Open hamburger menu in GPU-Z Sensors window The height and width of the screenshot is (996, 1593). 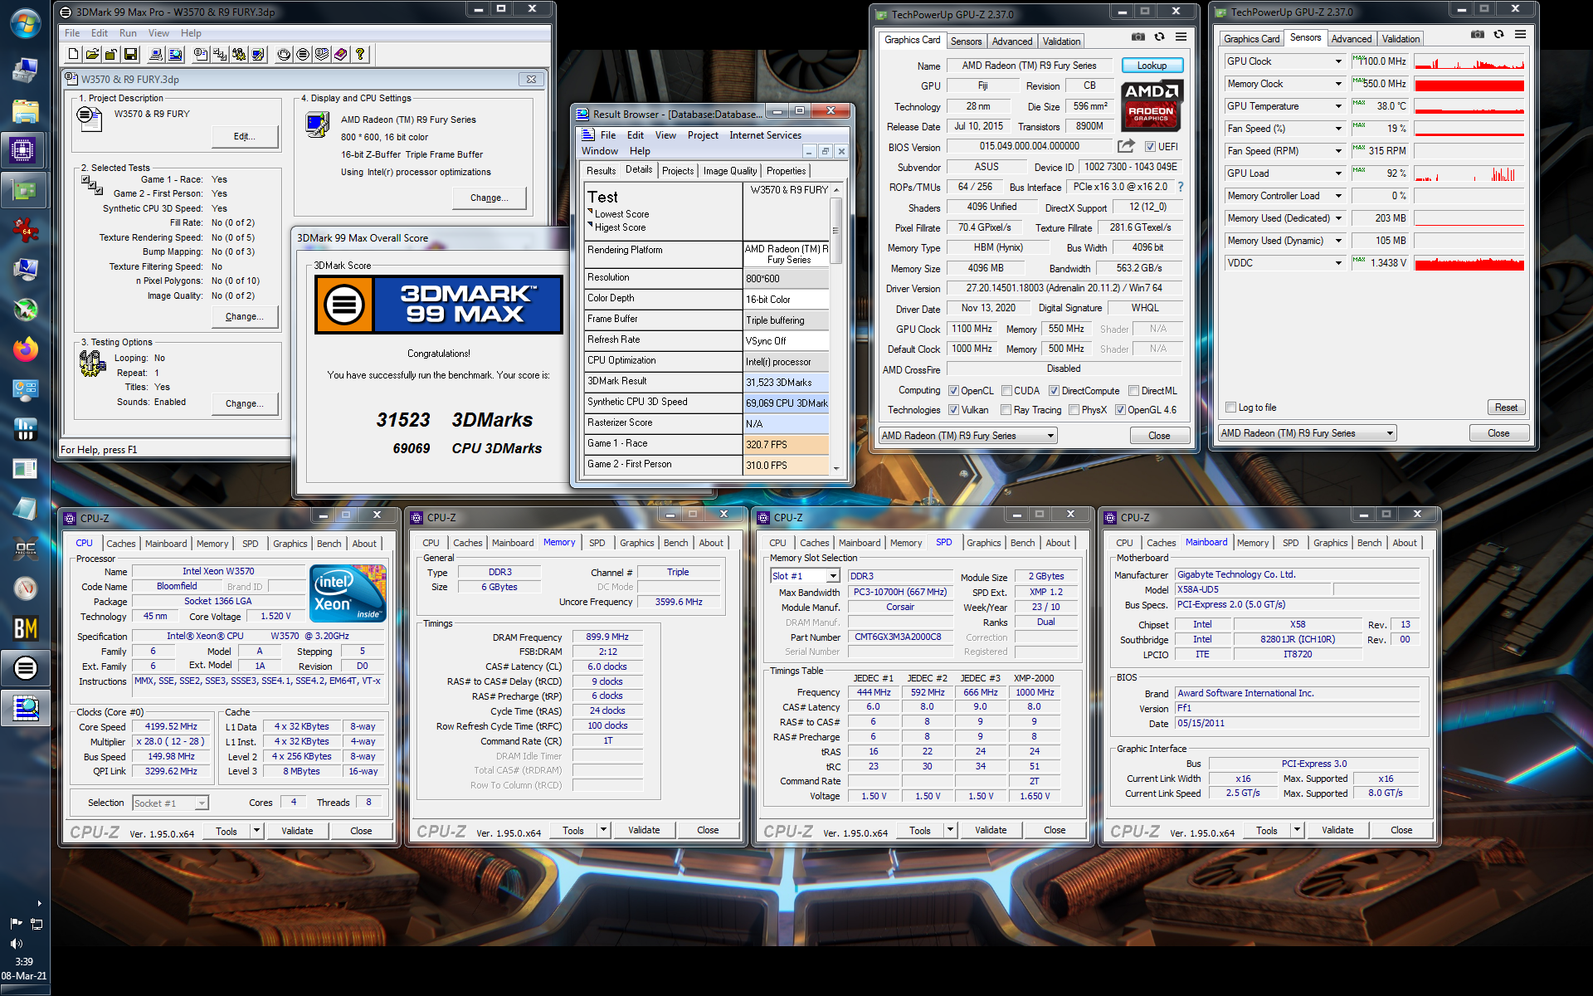pyautogui.click(x=1520, y=35)
